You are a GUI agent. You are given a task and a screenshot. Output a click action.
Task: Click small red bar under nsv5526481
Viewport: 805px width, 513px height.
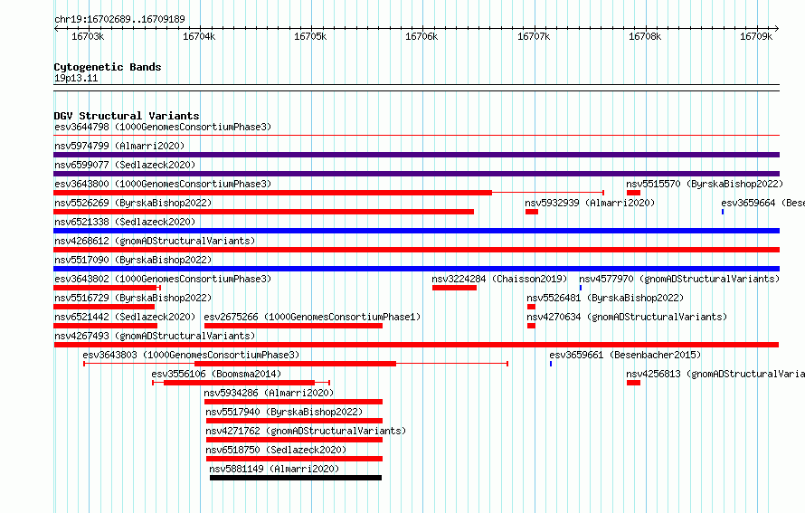tap(531, 307)
